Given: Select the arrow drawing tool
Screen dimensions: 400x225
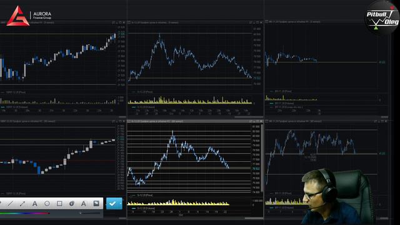Looking at the screenshot, I should point(22,203).
